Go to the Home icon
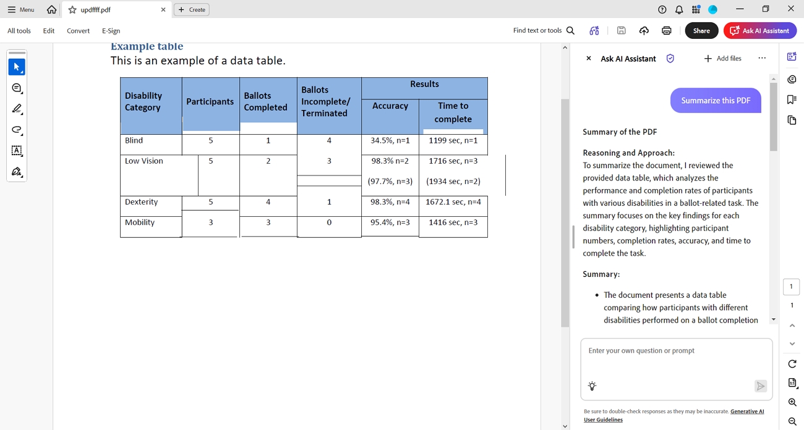This screenshot has width=804, height=430. click(51, 9)
